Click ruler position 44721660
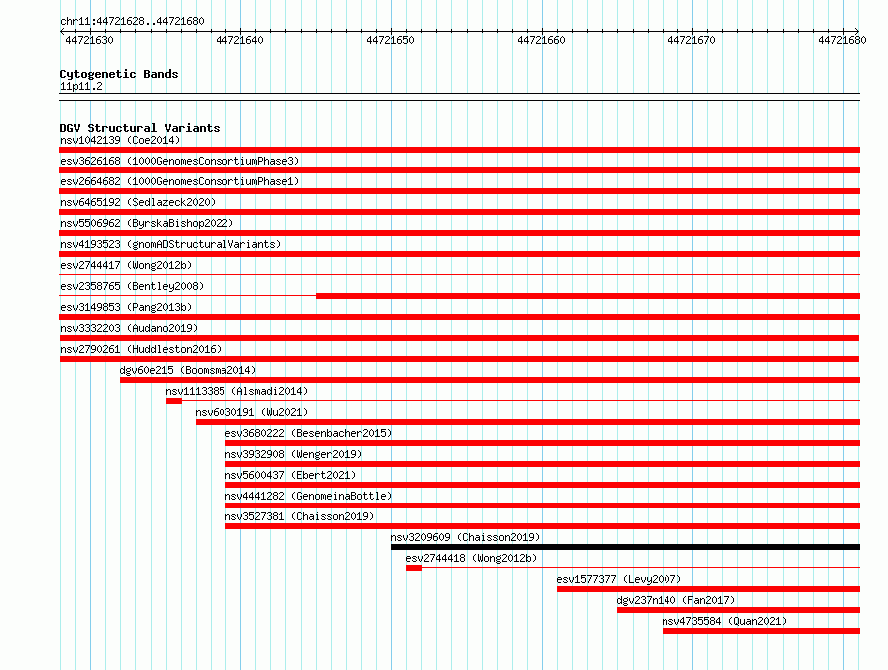The width and height of the screenshot is (888, 670). [541, 40]
